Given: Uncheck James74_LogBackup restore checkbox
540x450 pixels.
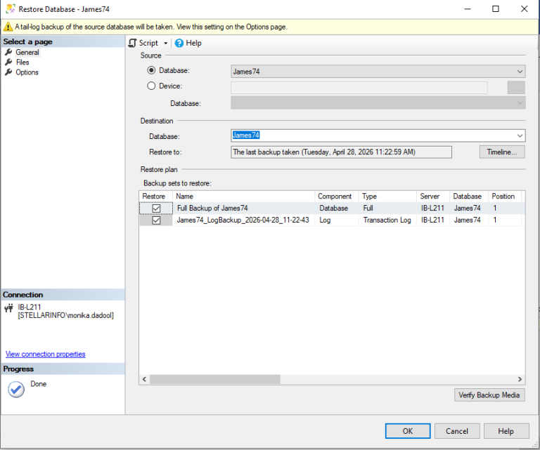Looking at the screenshot, I should pyautogui.click(x=156, y=220).
